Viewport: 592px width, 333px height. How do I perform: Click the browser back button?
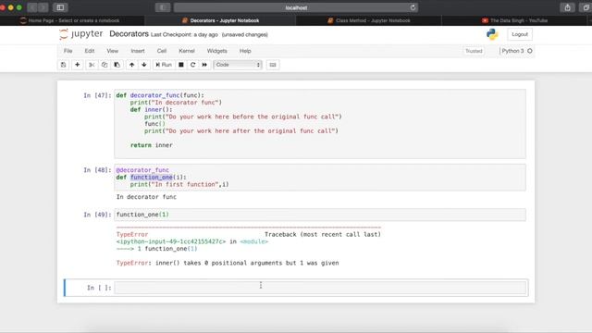point(32,7)
